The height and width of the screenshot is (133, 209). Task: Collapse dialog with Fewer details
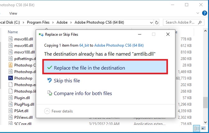(58, 111)
